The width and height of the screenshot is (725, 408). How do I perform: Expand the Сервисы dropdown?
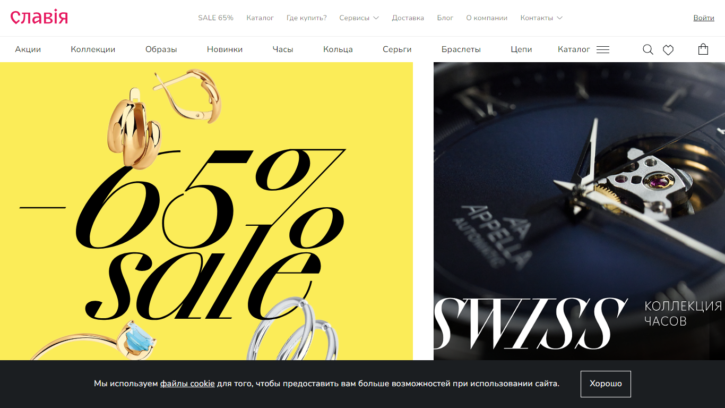359,18
